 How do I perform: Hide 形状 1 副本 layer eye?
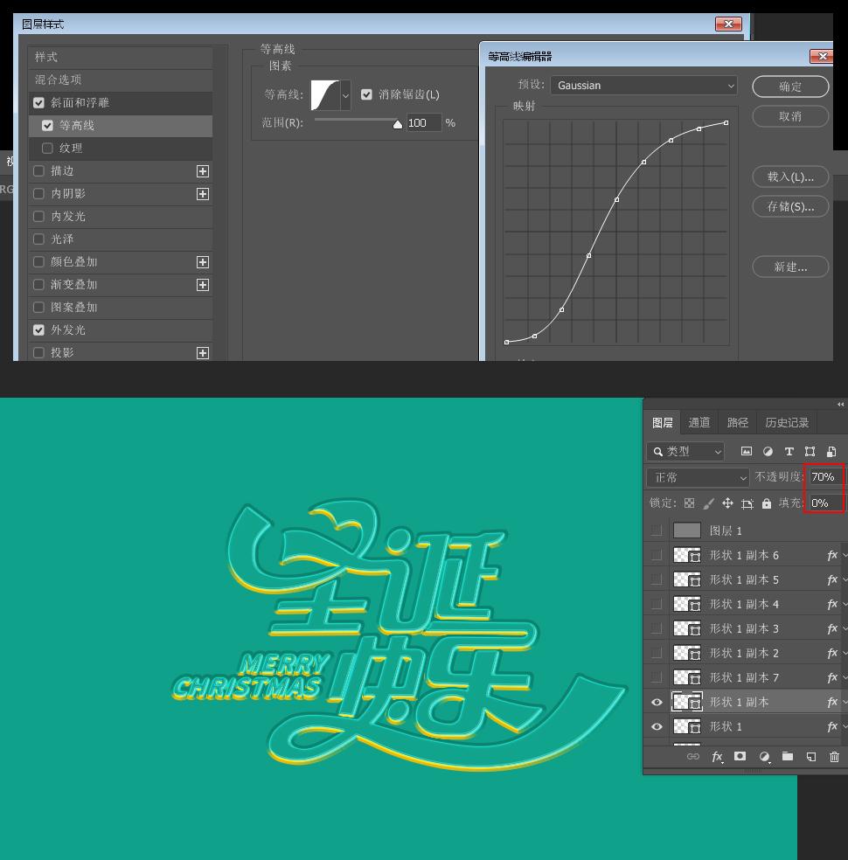click(657, 703)
